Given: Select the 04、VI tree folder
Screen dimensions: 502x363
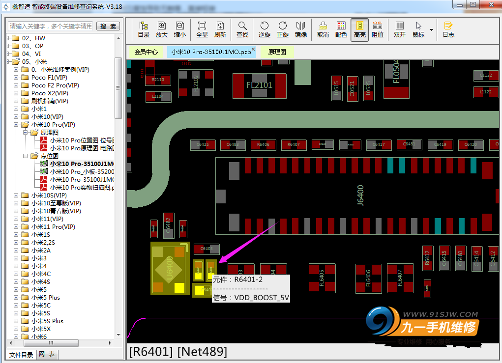Looking at the screenshot, I should [x=31, y=54].
